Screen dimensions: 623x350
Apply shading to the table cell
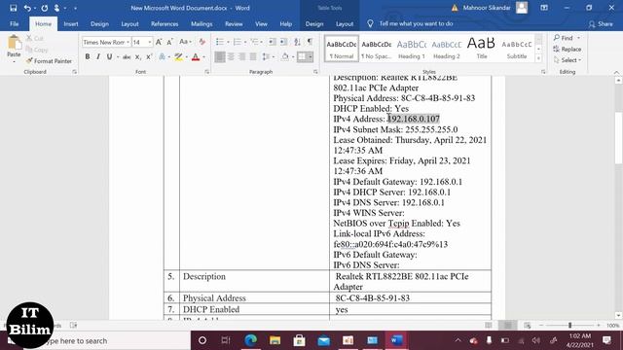(x=285, y=57)
